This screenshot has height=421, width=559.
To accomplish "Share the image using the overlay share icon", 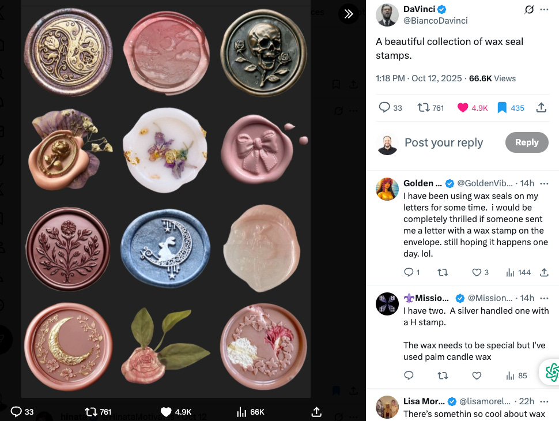I will (x=316, y=412).
